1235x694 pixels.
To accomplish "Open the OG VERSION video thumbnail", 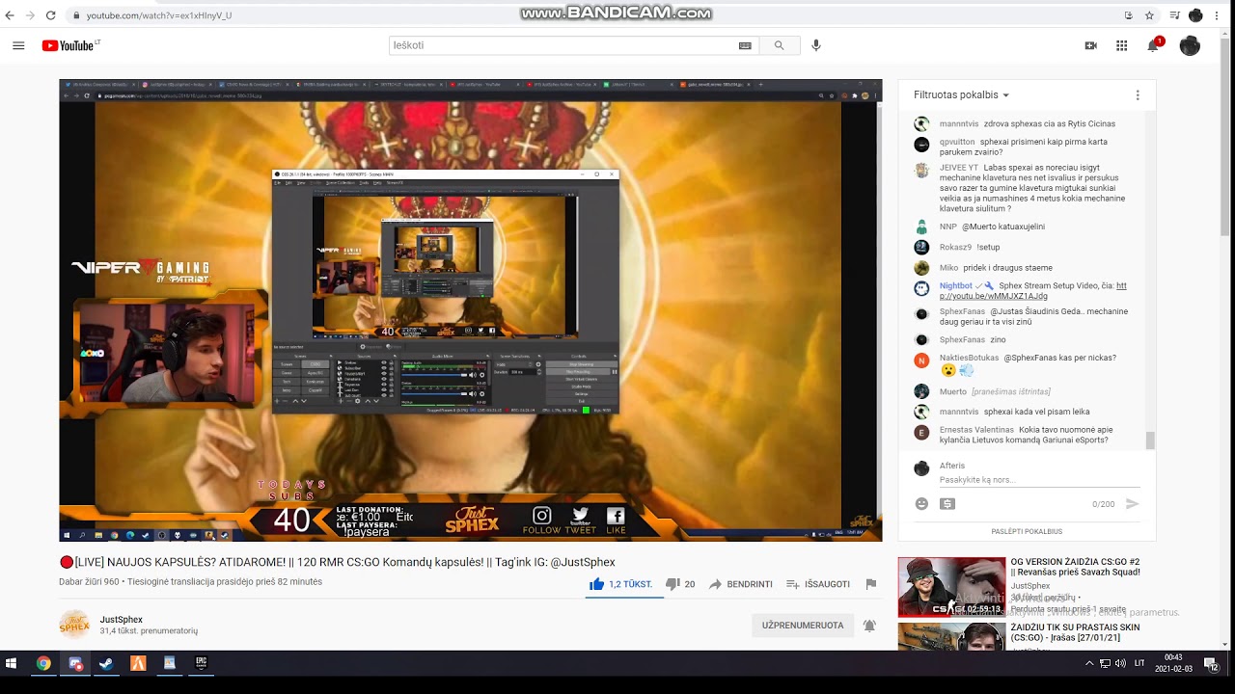I will (951, 587).
